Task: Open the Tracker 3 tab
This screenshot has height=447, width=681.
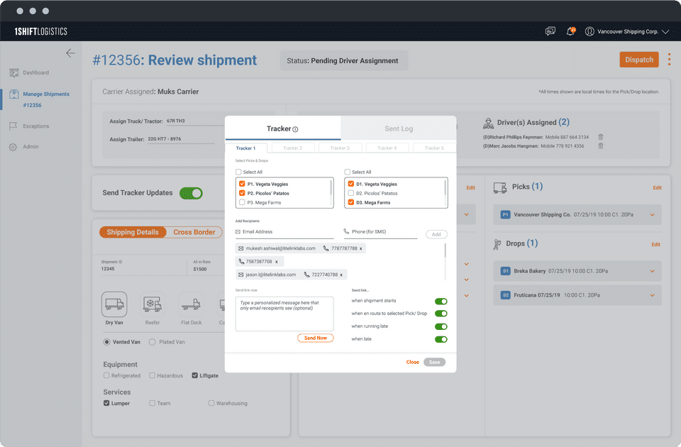Action: 340,148
